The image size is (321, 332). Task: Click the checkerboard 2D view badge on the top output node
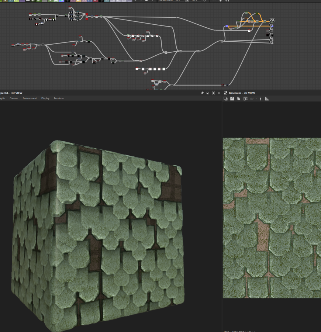(270, 20)
